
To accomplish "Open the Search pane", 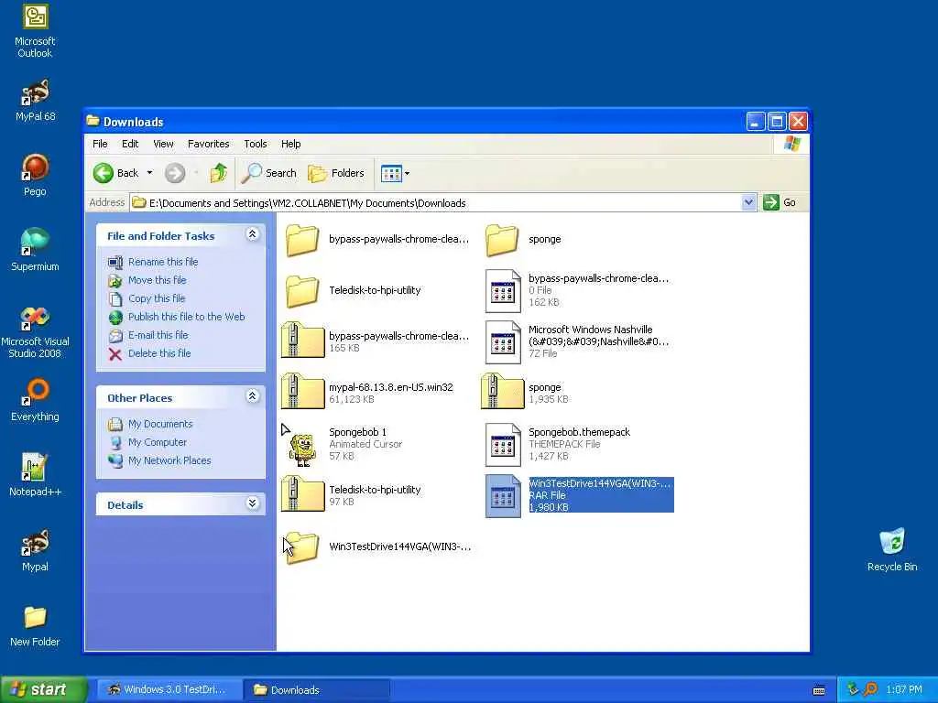I will tap(269, 173).
